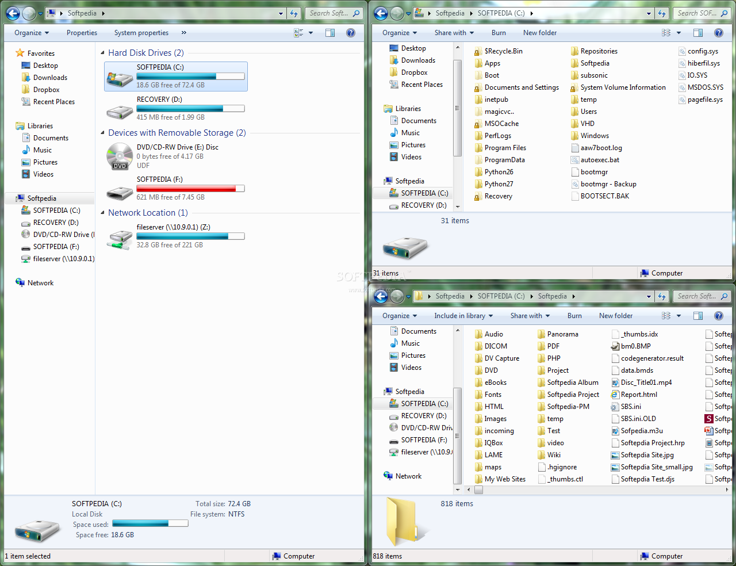Viewport: 736px width, 566px height.
Task: Open address history dropdown in top-right window
Action: [649, 13]
